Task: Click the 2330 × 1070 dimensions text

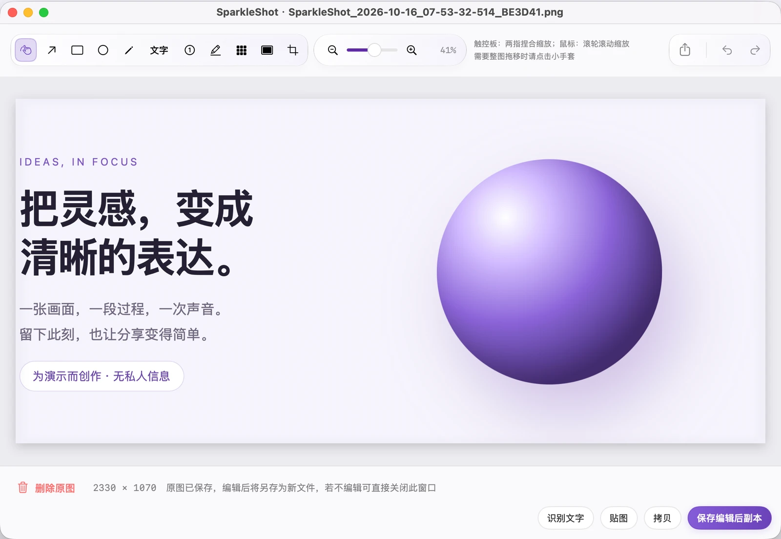Action: pyautogui.click(x=124, y=488)
